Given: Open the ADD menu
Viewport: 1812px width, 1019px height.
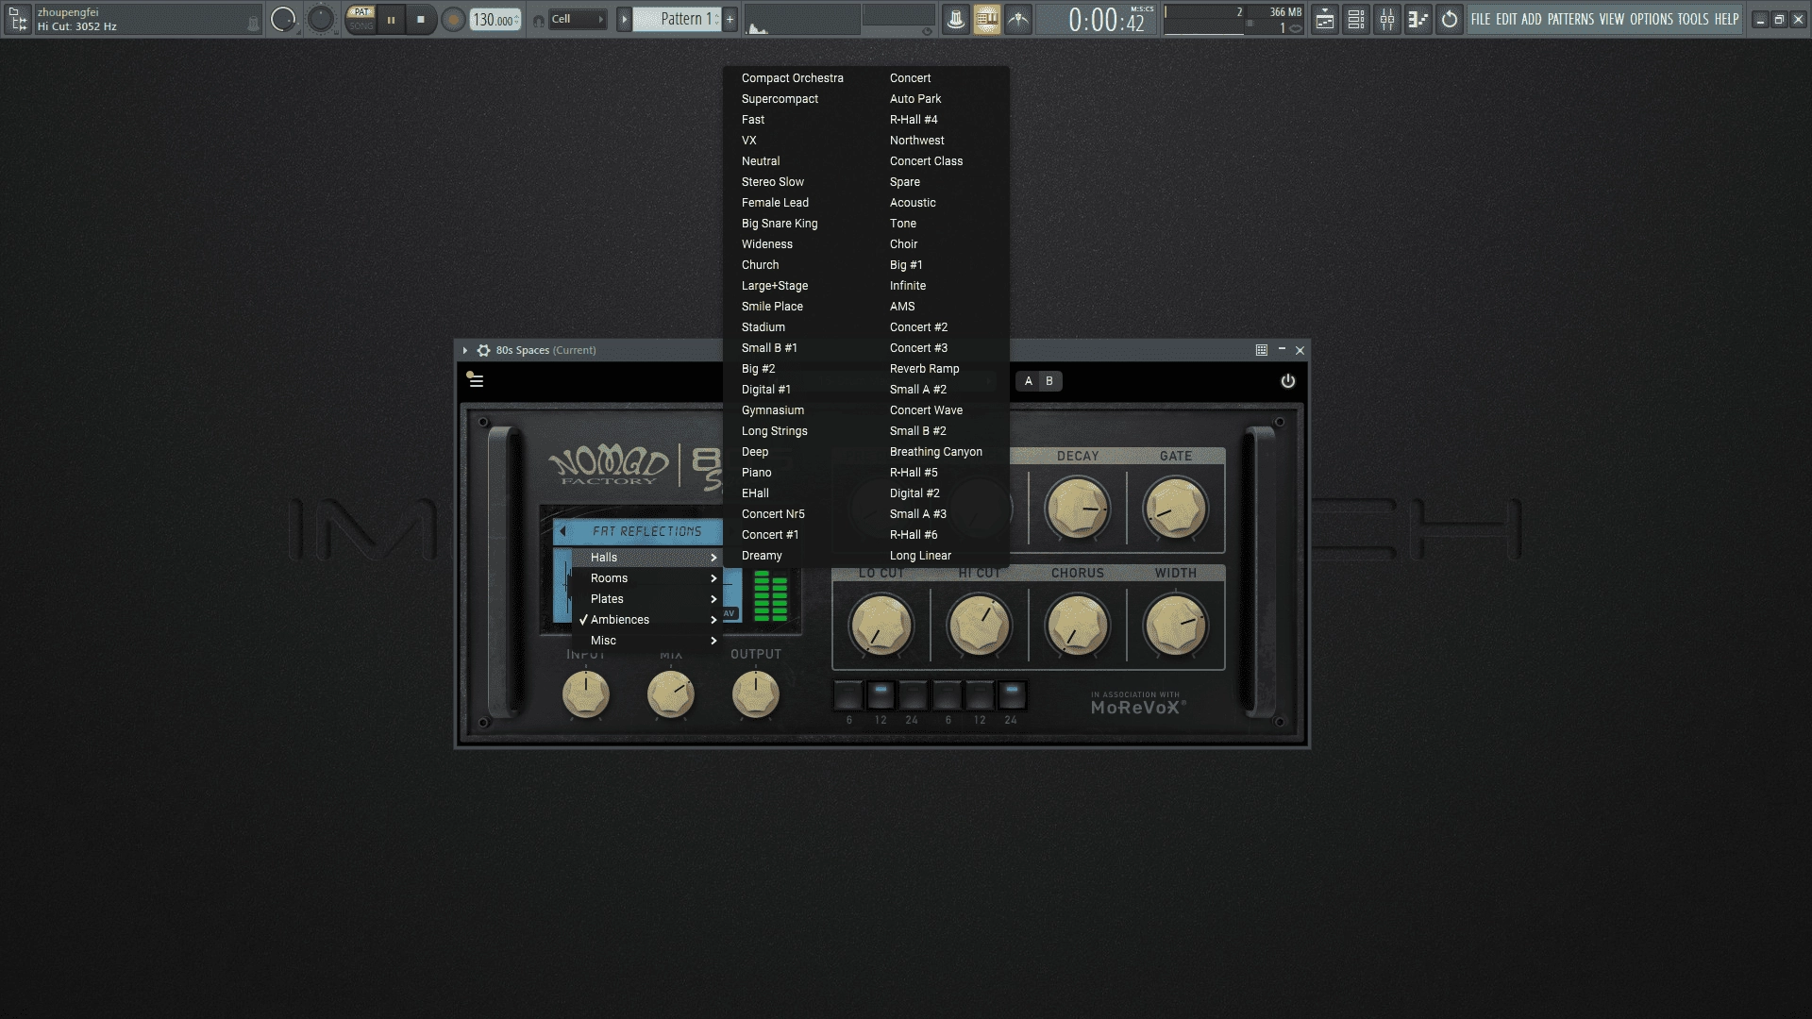Looking at the screenshot, I should [1532, 19].
